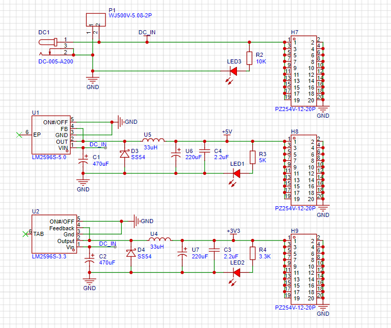Select the H7 pin header component
Viewport: 391px width, 328px height.
click(x=303, y=69)
